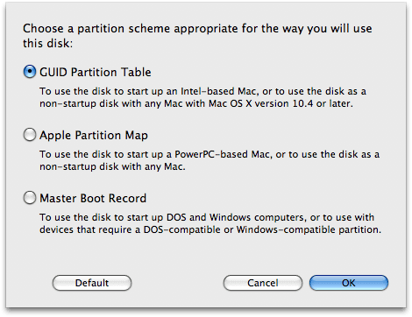The image size is (412, 317).
Task: Choose the scheme for Intel-based Macs
Action: [x=30, y=72]
